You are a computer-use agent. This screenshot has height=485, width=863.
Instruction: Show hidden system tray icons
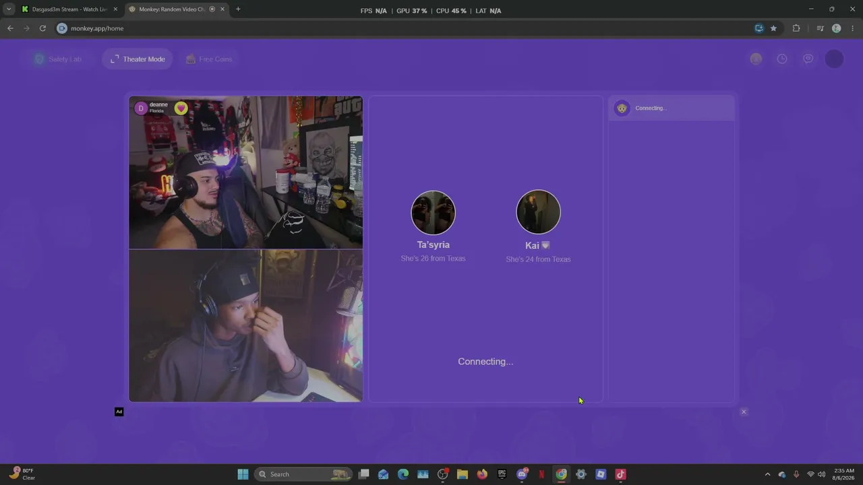point(767,474)
